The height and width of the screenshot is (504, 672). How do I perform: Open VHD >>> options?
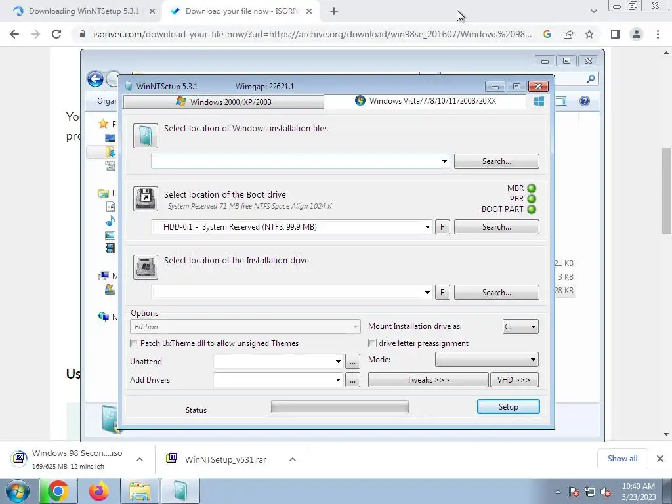[x=514, y=380]
